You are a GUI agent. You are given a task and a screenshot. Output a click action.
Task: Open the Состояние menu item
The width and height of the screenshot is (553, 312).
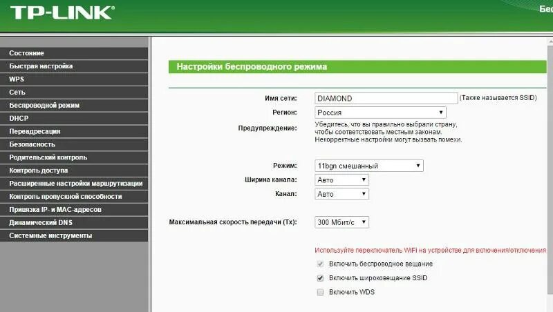point(74,53)
